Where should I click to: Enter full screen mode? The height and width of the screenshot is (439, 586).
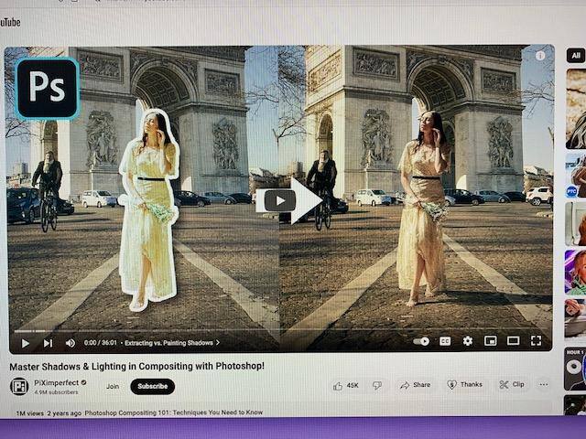[x=536, y=341]
